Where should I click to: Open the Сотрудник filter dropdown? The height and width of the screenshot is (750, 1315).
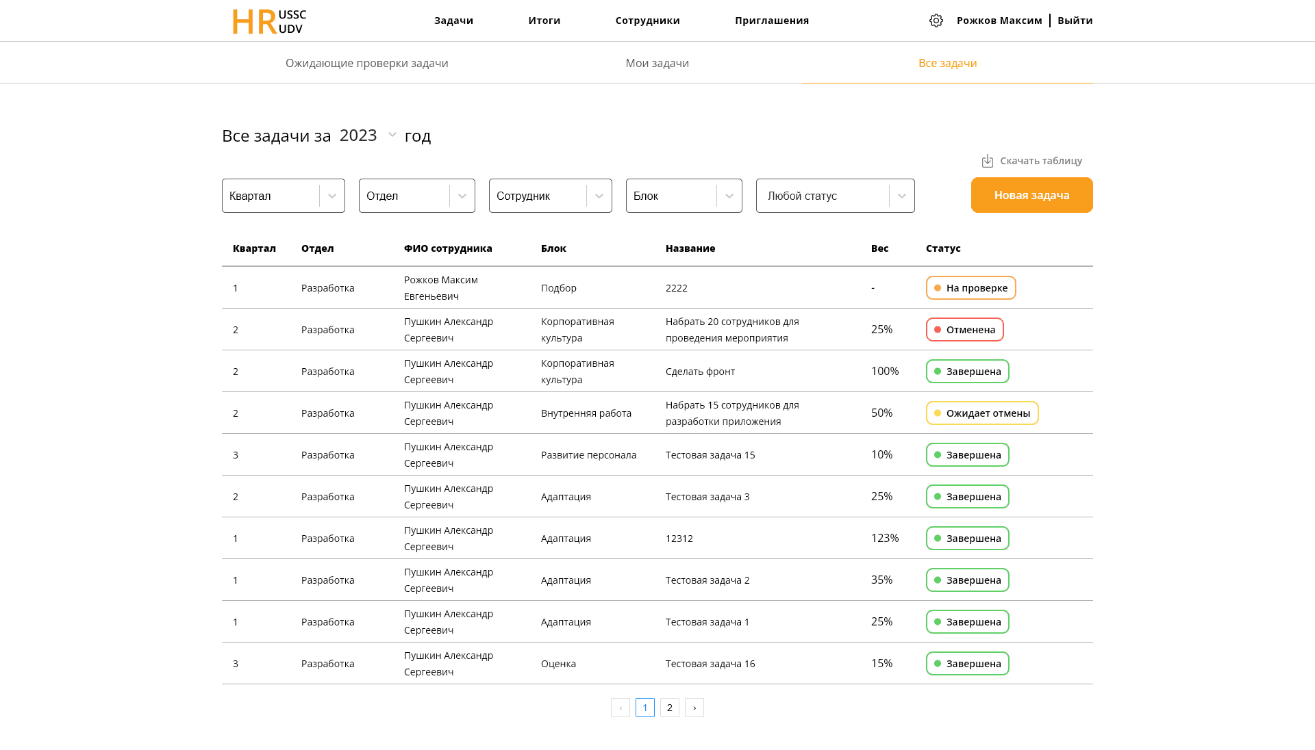coord(550,196)
